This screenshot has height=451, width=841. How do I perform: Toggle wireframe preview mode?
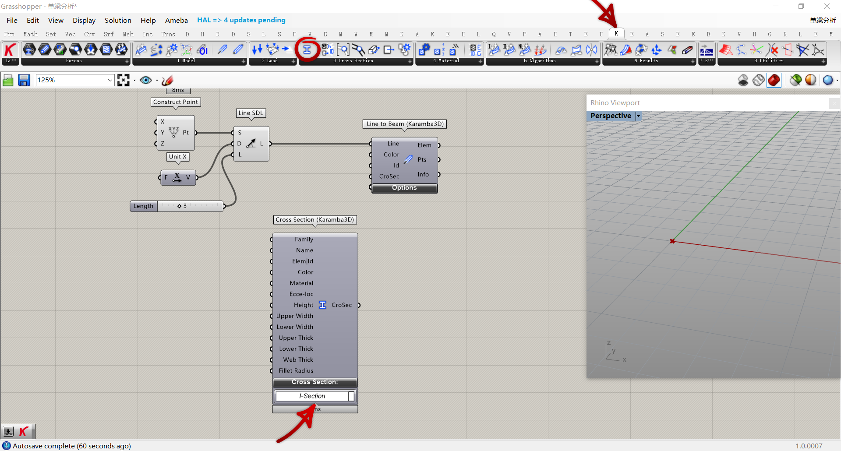[x=759, y=80]
